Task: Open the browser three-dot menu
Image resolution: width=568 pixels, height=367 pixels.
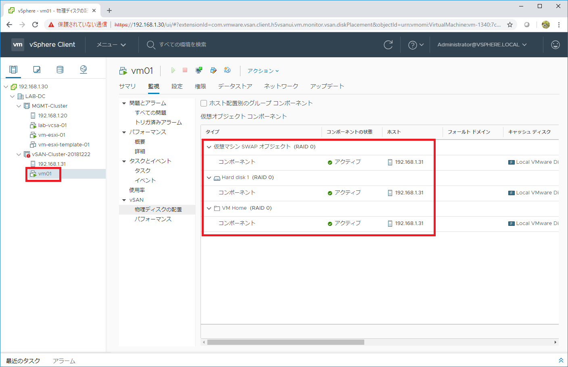Action: (559, 25)
